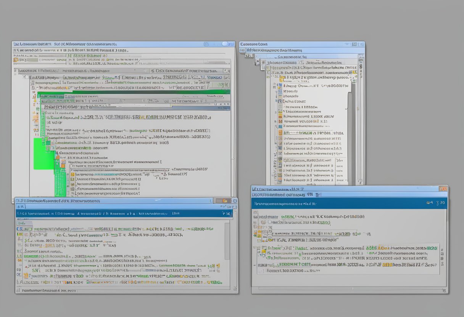The image size is (464, 317).
Task: Click the yellow folder icon in top-left window toolbar
Action: coord(16,60)
